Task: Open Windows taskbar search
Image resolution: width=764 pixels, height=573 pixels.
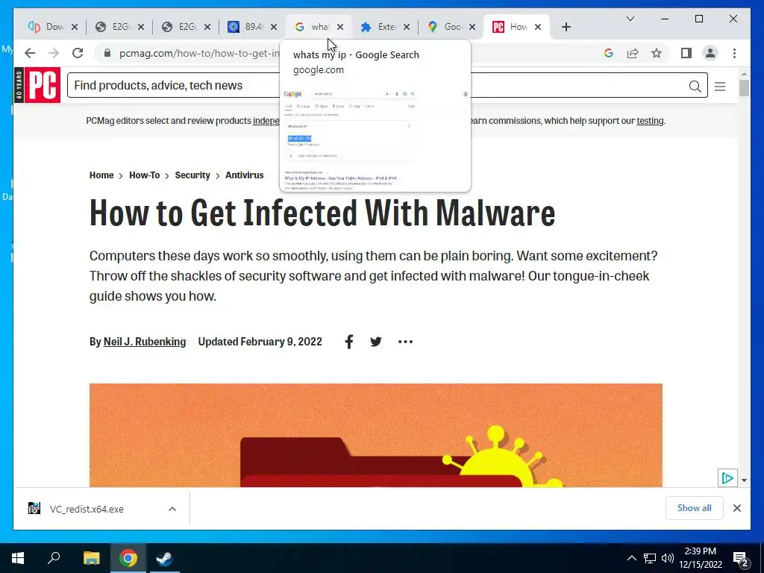Action: (54, 558)
